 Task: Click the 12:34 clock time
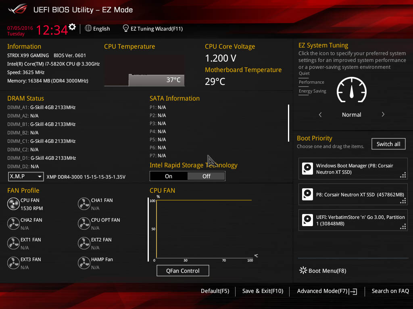[x=52, y=30]
